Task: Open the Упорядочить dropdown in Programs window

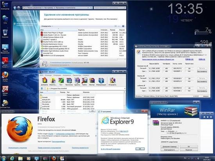Action: coord(47,26)
